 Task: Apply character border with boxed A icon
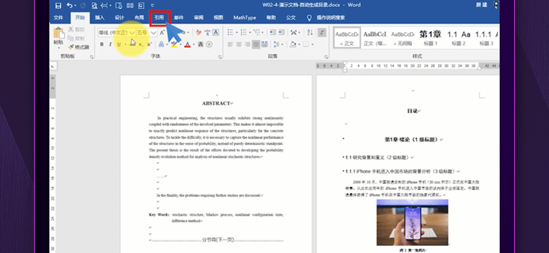[x=216, y=33]
